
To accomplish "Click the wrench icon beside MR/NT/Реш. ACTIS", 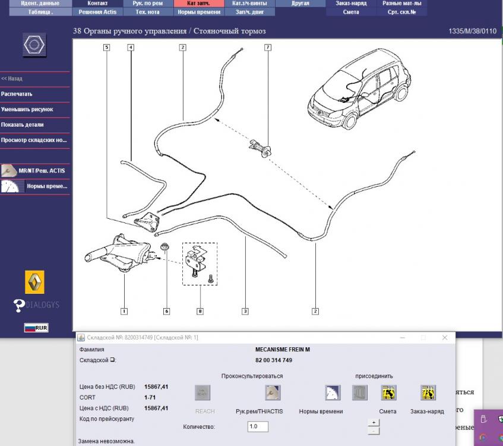I will (9, 171).
